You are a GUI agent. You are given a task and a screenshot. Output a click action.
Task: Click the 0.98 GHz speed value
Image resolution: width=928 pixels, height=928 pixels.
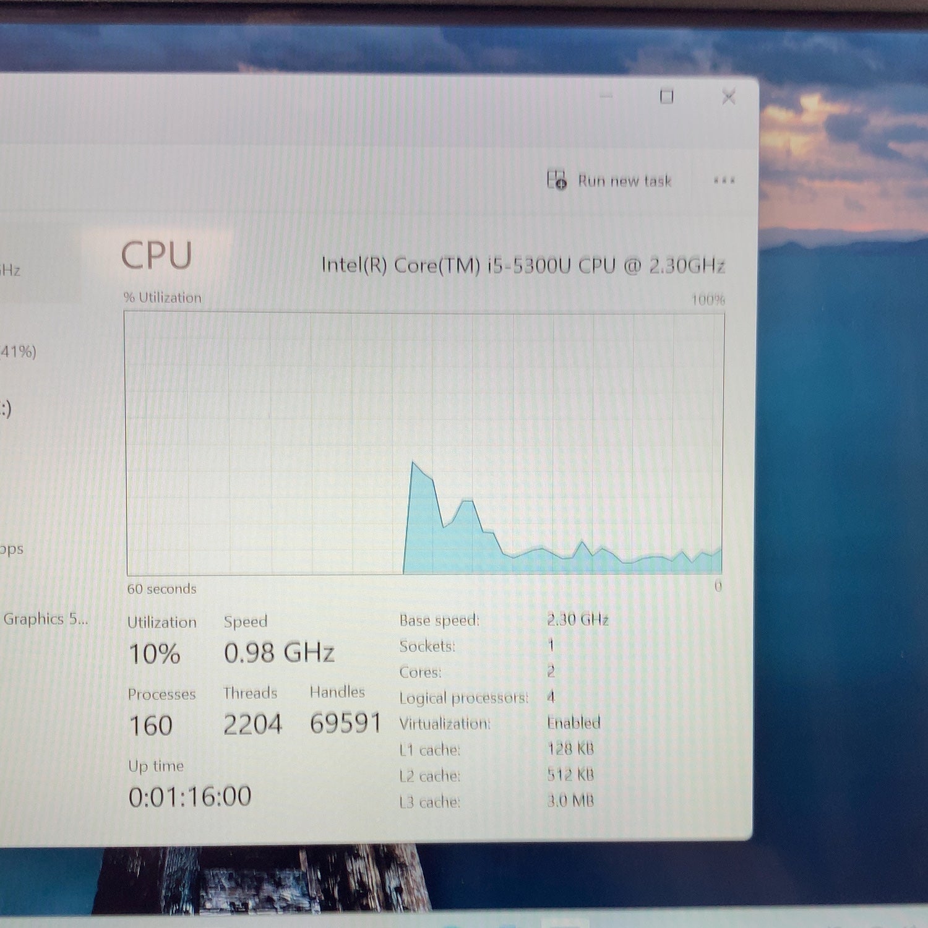click(x=279, y=652)
